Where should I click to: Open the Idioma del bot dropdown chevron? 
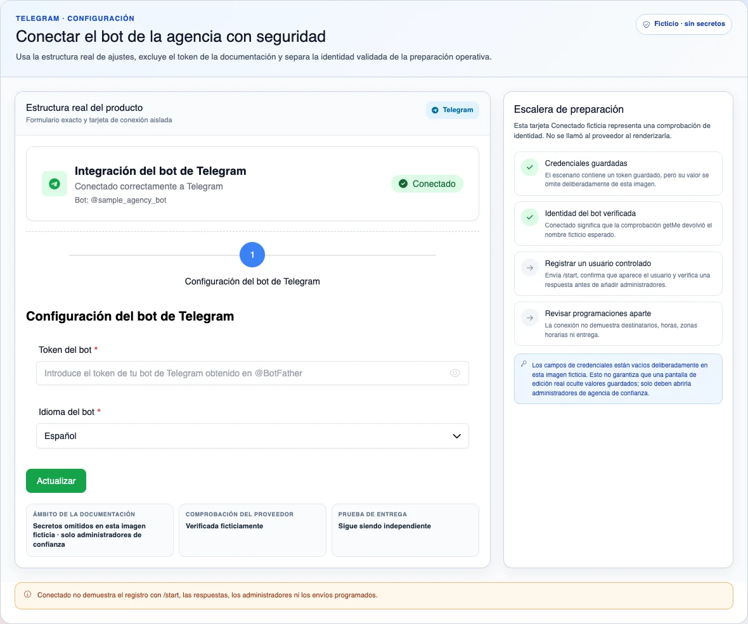click(x=456, y=436)
